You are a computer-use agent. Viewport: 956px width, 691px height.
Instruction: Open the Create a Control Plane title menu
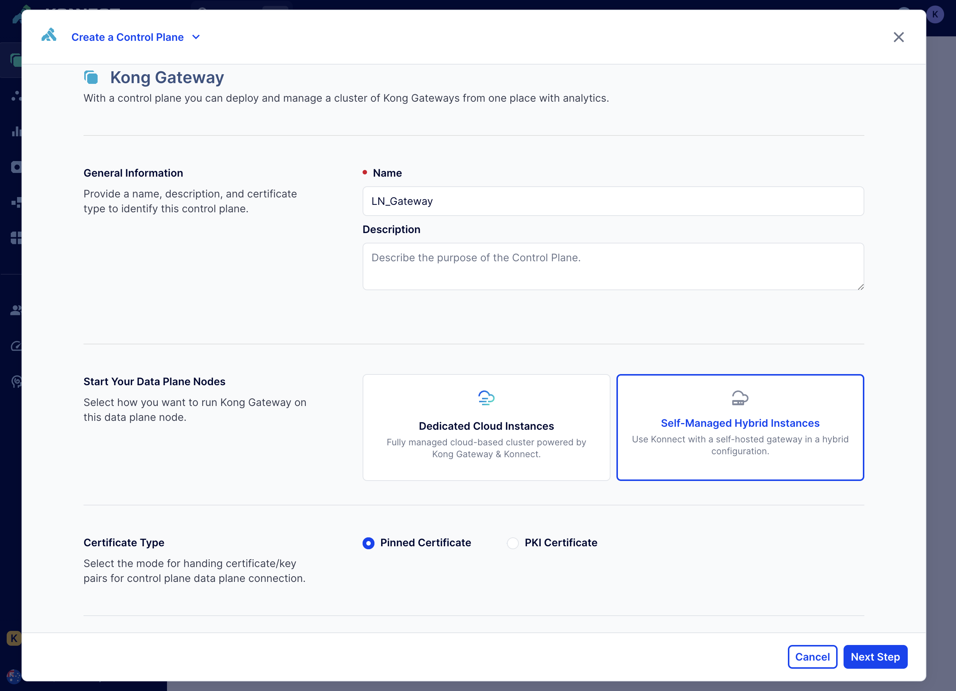tap(127, 37)
